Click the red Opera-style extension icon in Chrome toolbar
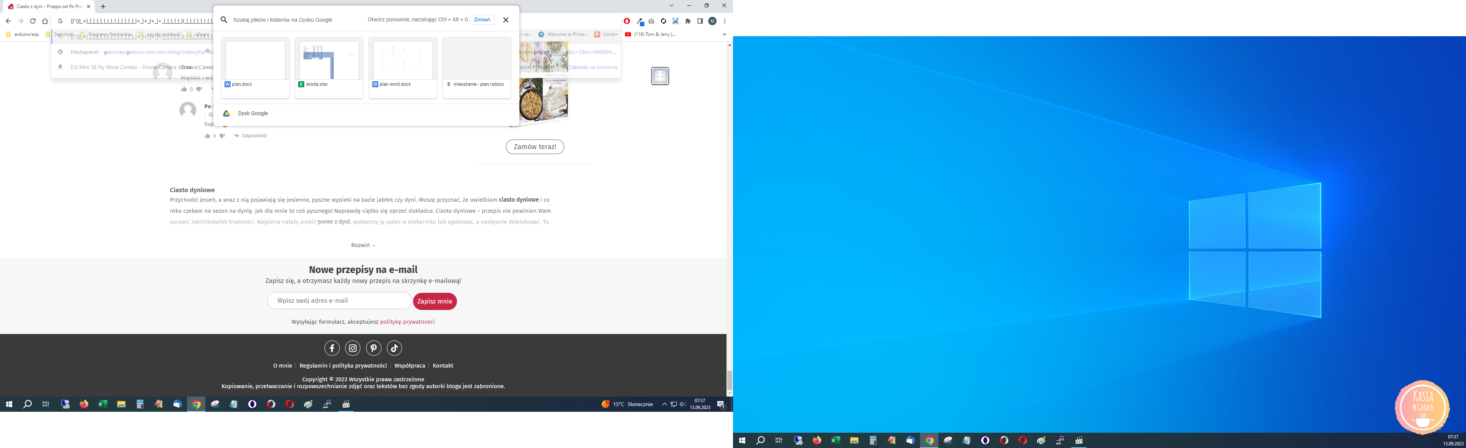 [x=626, y=21]
